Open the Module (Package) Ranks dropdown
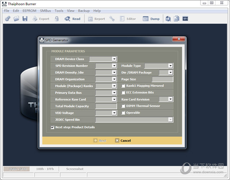The image size is (230, 180). pyautogui.click(x=114, y=86)
